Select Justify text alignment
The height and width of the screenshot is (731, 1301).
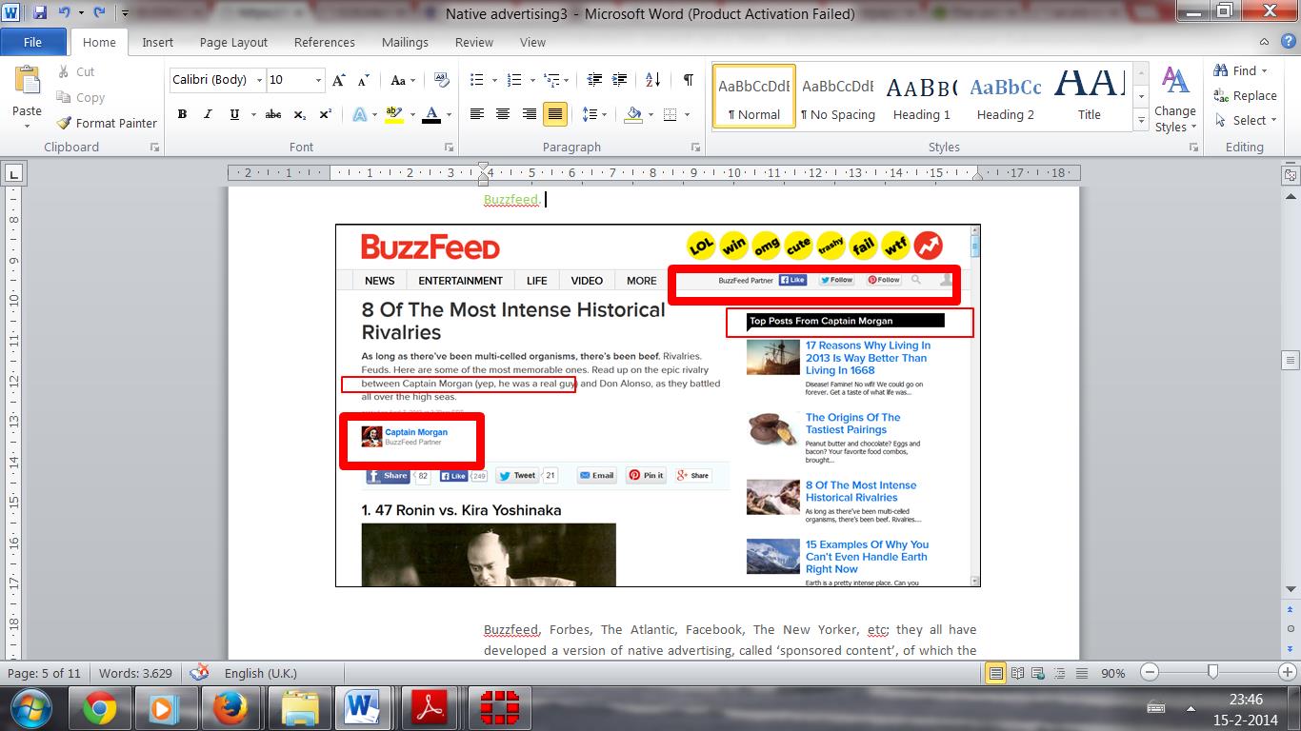[554, 114]
